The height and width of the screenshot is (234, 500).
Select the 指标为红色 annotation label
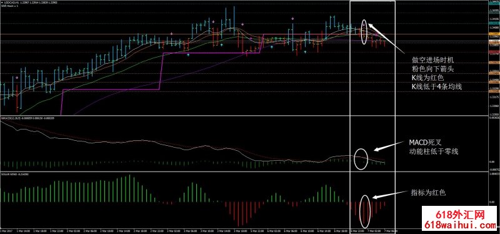pyautogui.click(x=428, y=193)
